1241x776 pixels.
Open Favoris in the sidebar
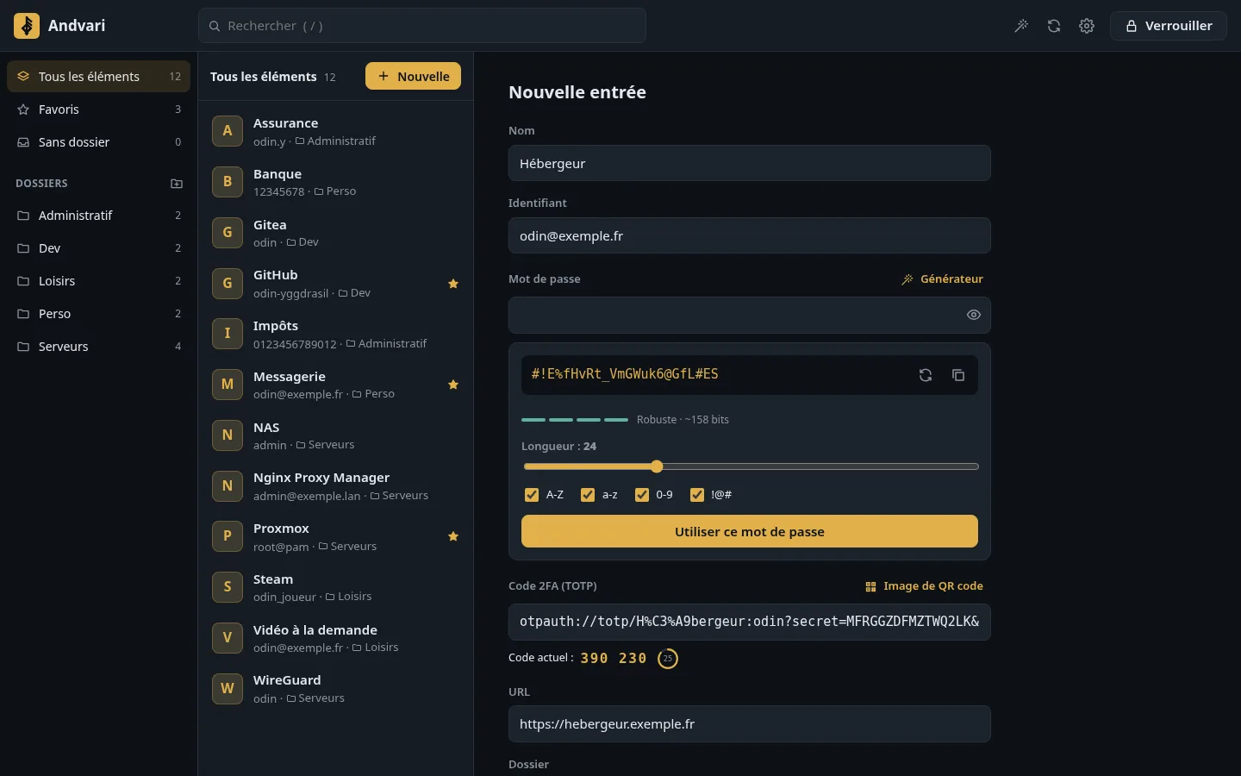(98, 110)
